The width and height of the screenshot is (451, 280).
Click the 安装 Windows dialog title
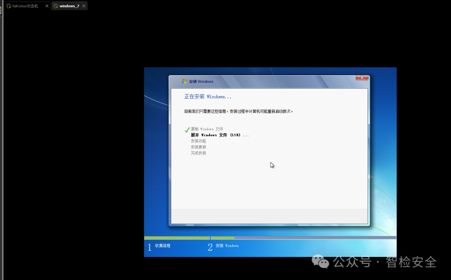[201, 81]
